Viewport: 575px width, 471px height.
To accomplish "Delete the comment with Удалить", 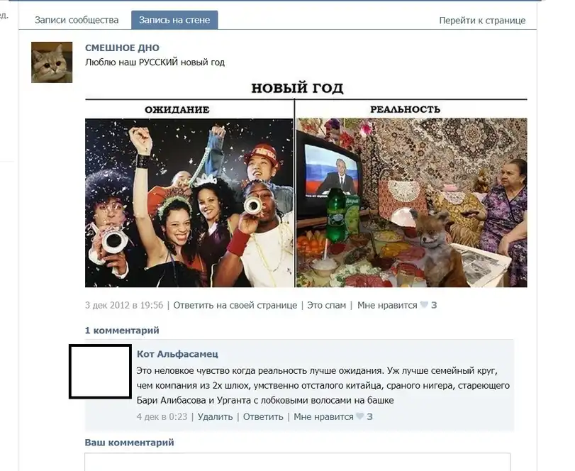I will (215, 416).
